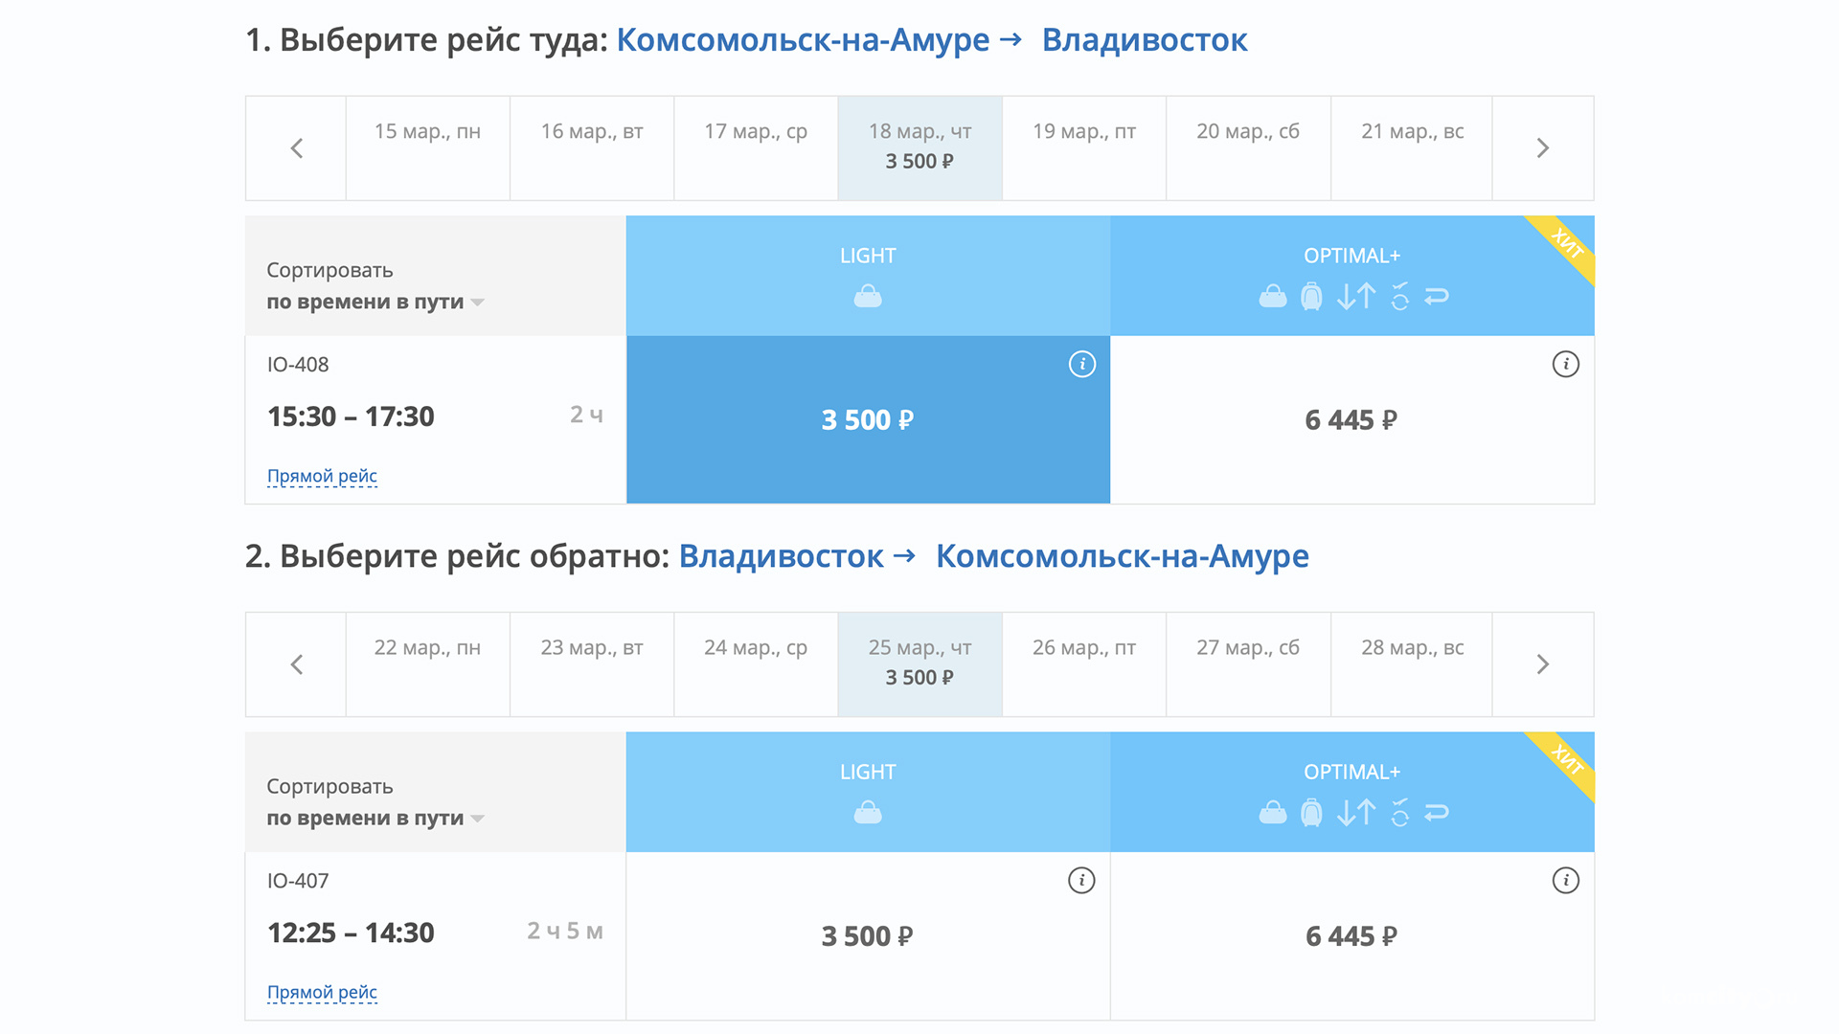This screenshot has height=1034, width=1839.
Task: Open info for return LIGHT 3 500 ₽ fare
Action: coord(1081,880)
